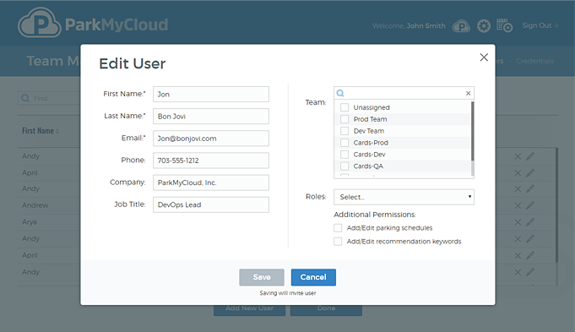
Task: Enable Add/Edit parking schedules permission
Action: point(338,228)
